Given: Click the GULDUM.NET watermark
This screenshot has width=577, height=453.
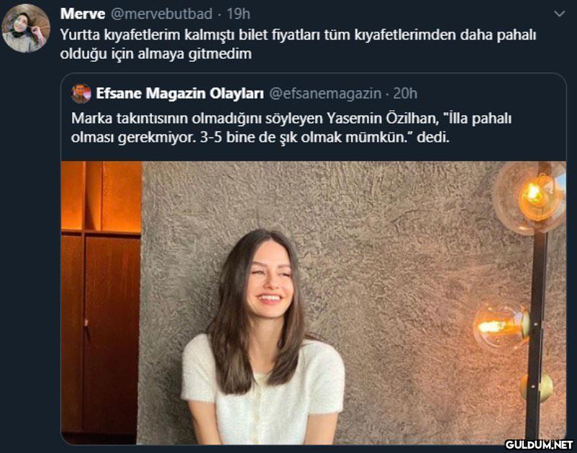Looking at the screenshot, I should [539, 444].
